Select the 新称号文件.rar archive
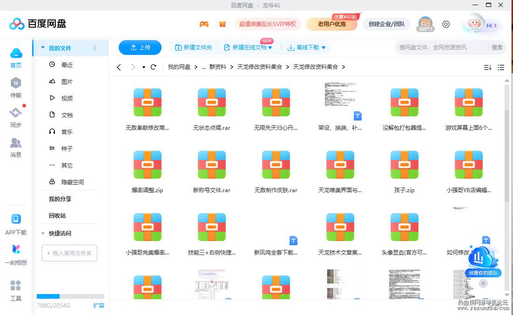Viewport: 513px width, 315px height. pyautogui.click(x=212, y=172)
